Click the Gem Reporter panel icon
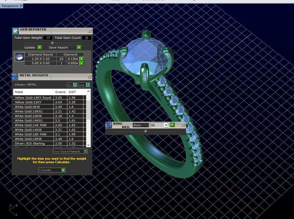Viewport: 294px width, 219px height. click(15, 31)
